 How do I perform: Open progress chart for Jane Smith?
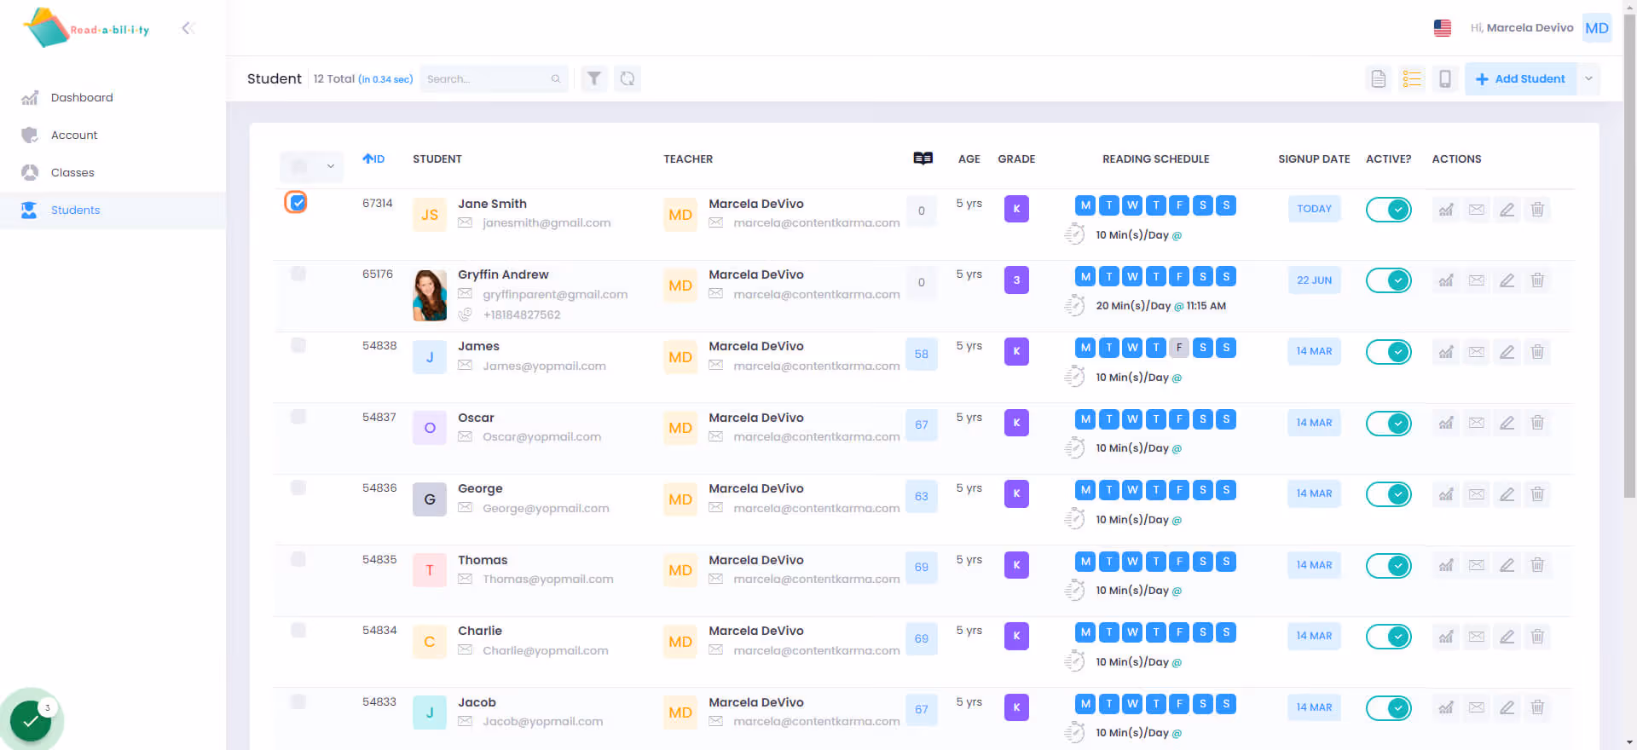click(1446, 209)
